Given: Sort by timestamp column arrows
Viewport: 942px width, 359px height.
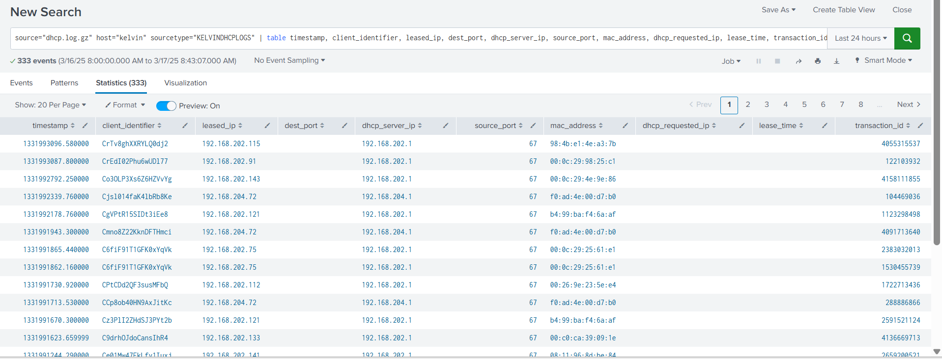Looking at the screenshot, I should 73,126.
